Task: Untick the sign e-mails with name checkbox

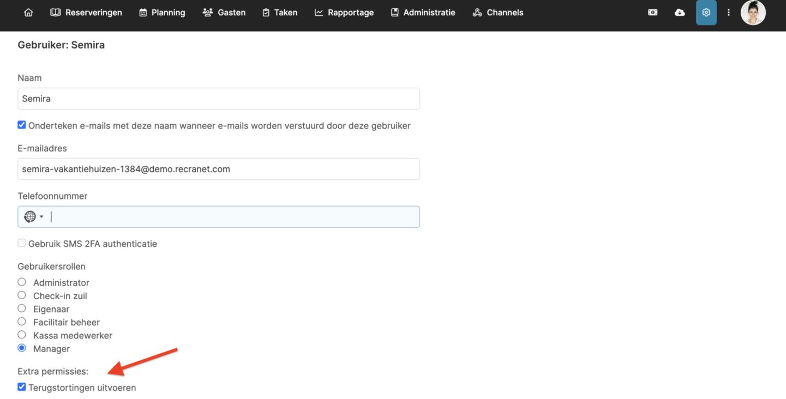Action: pos(22,125)
